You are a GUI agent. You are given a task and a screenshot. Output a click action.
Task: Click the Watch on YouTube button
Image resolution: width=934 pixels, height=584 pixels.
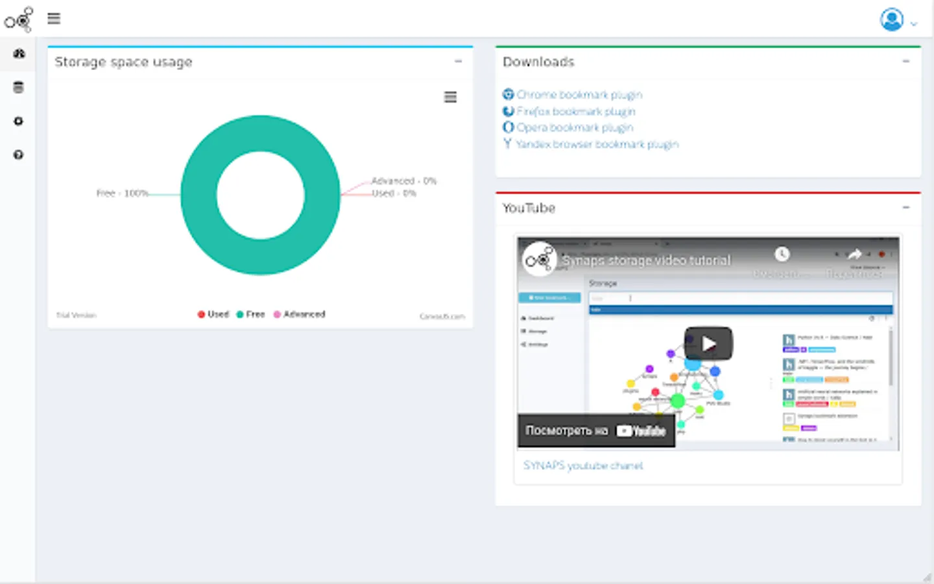click(x=596, y=431)
